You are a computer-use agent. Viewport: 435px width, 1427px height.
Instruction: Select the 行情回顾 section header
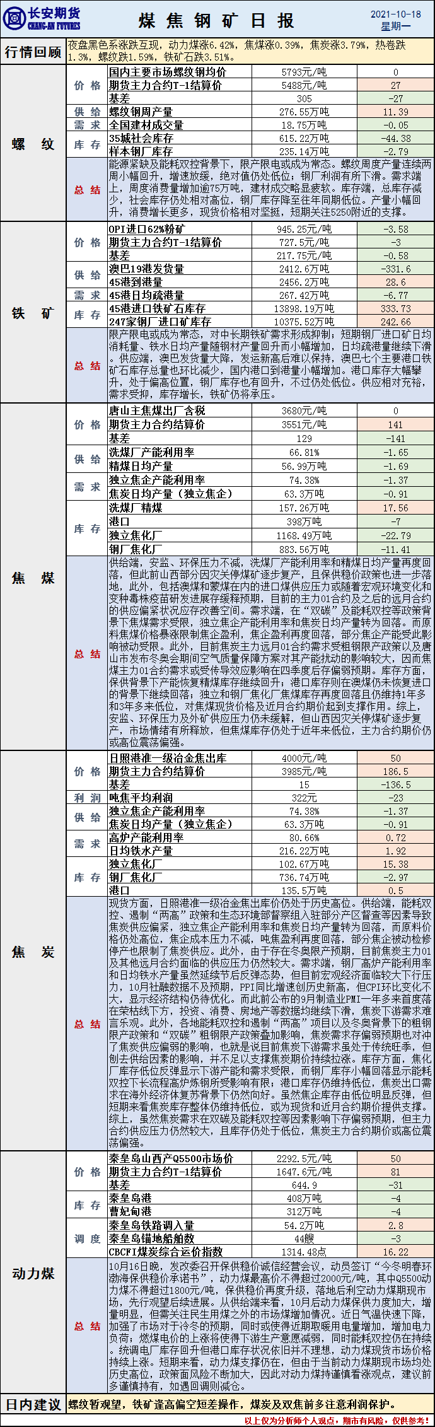33,51
